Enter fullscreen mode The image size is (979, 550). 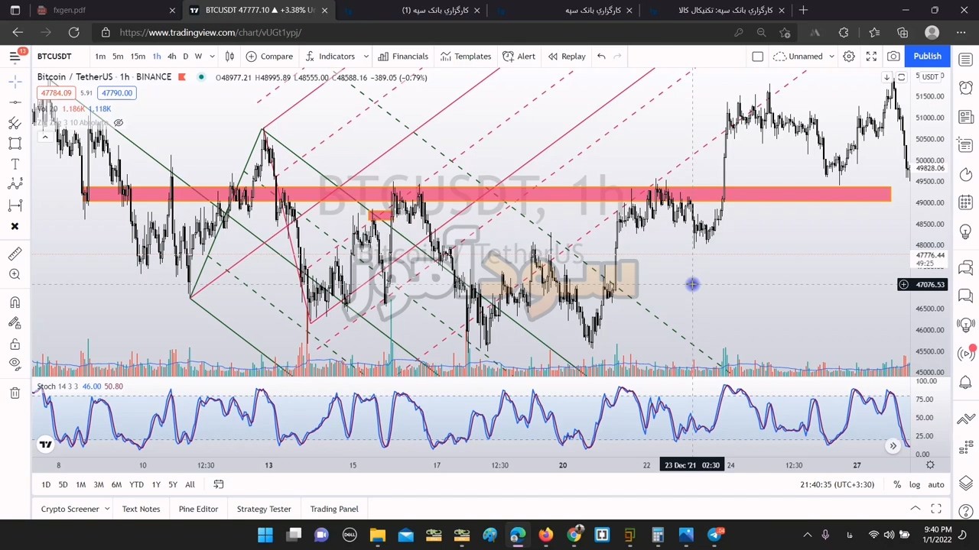tap(871, 56)
